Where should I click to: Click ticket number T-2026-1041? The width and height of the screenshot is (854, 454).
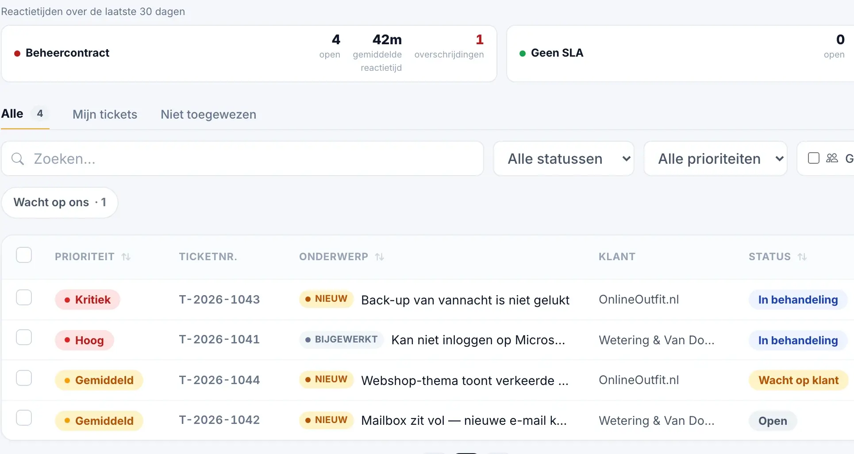pyautogui.click(x=219, y=339)
